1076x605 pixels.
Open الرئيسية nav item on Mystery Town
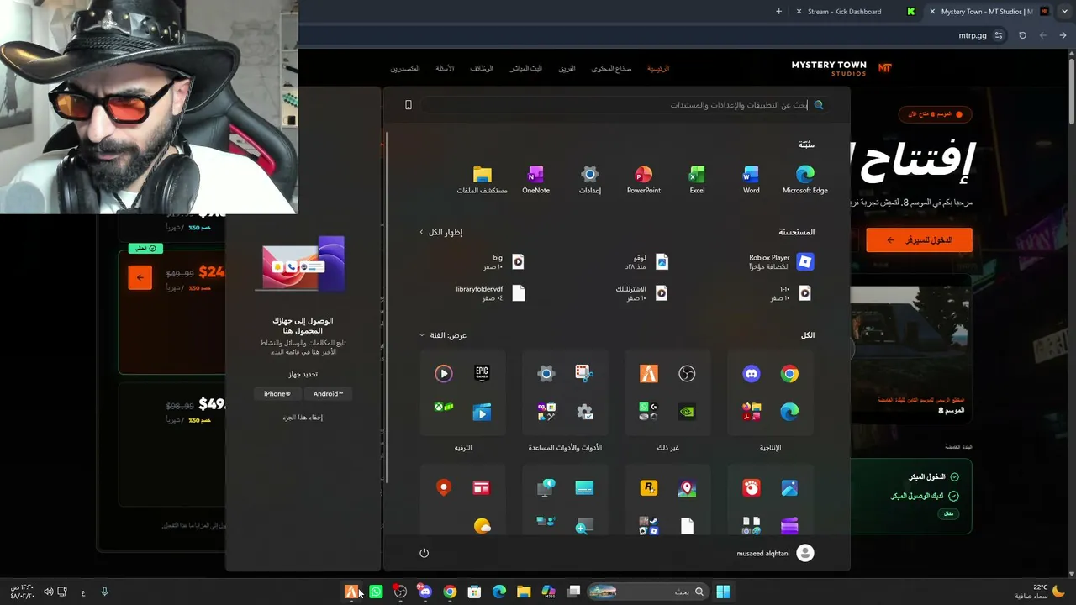coord(658,68)
